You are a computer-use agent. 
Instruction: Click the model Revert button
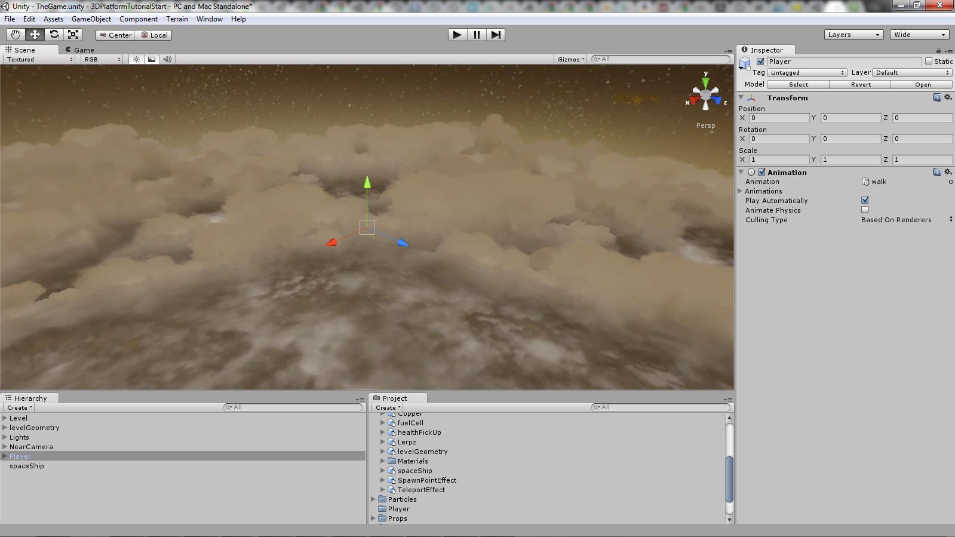tap(861, 84)
